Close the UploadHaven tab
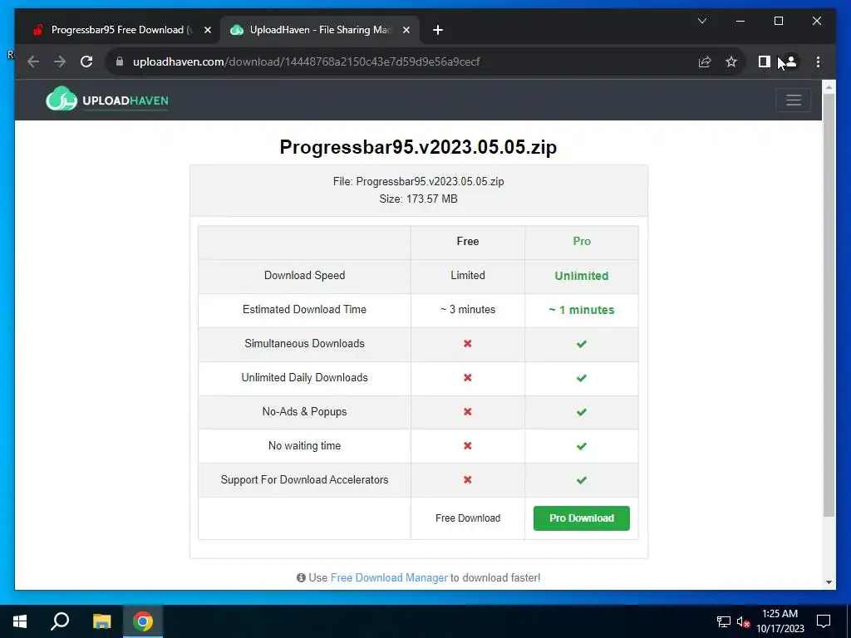The image size is (851, 638). tap(406, 31)
